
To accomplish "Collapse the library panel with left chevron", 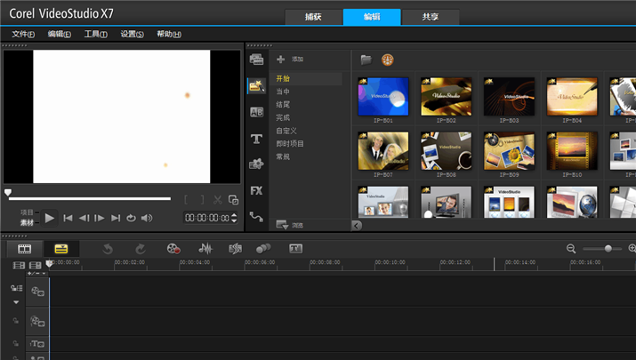I will pos(357,226).
